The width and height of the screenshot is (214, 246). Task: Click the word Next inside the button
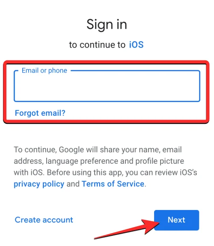(x=176, y=220)
